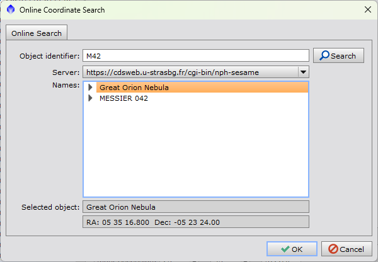
Task: Open the Server dropdown arrow
Action: pos(302,72)
